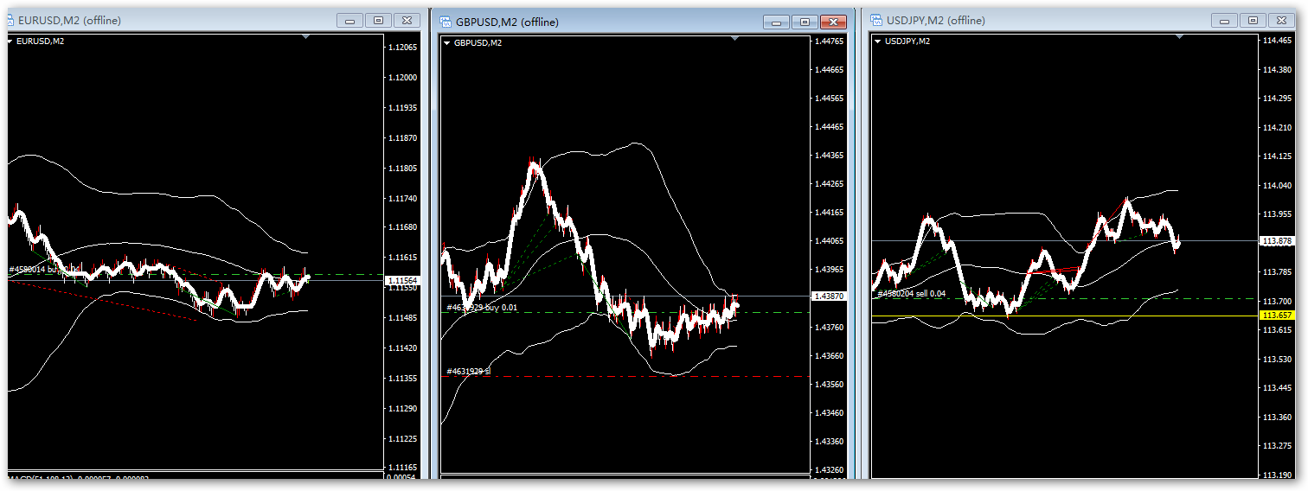Screen dimensions: 1308x491
Task: Restore the USDJPY,M2 chart window
Action: coord(1252,20)
